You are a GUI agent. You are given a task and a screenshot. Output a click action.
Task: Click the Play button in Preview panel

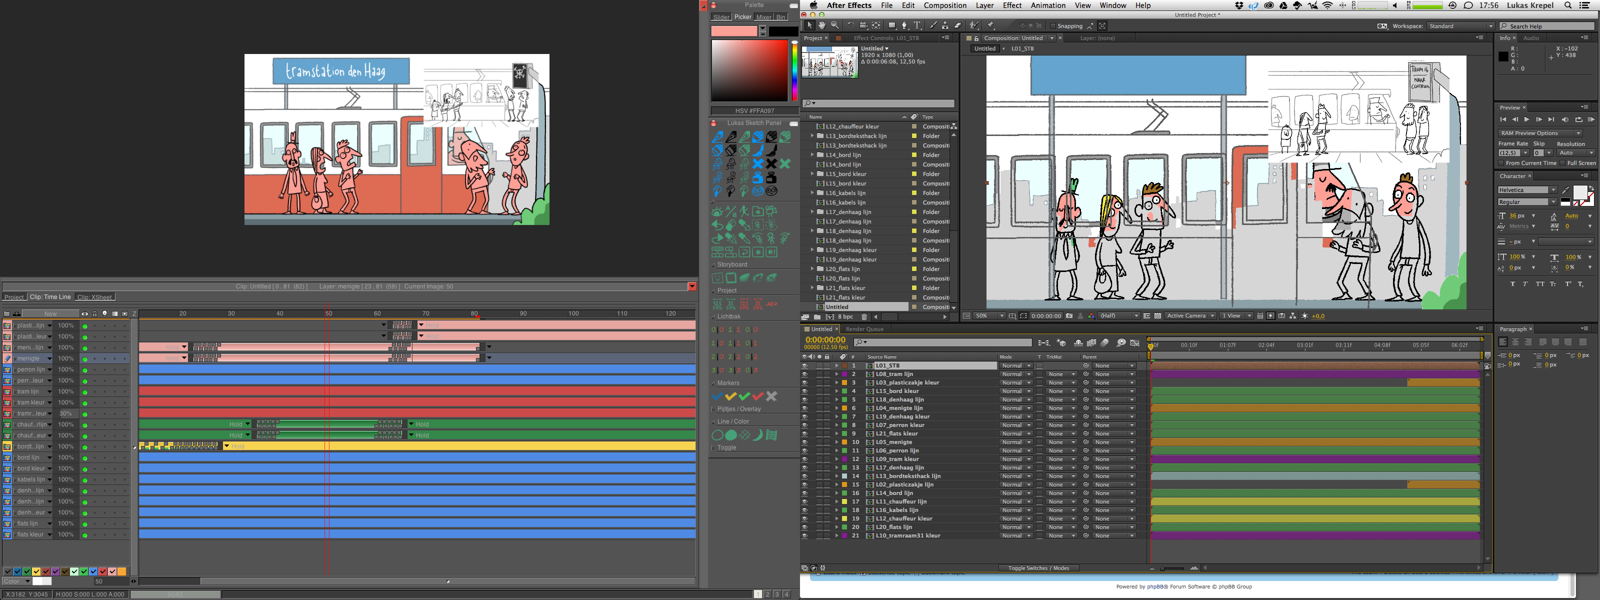click(x=1526, y=119)
